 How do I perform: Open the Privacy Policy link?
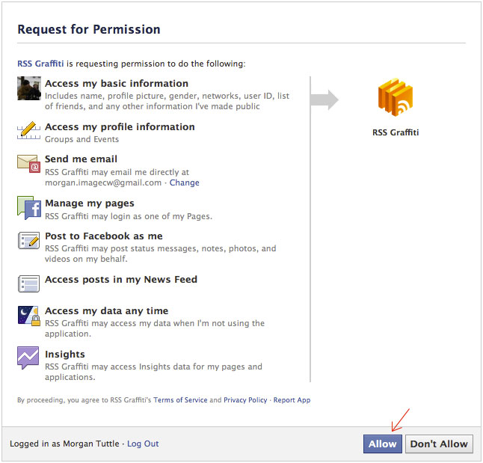coord(245,400)
